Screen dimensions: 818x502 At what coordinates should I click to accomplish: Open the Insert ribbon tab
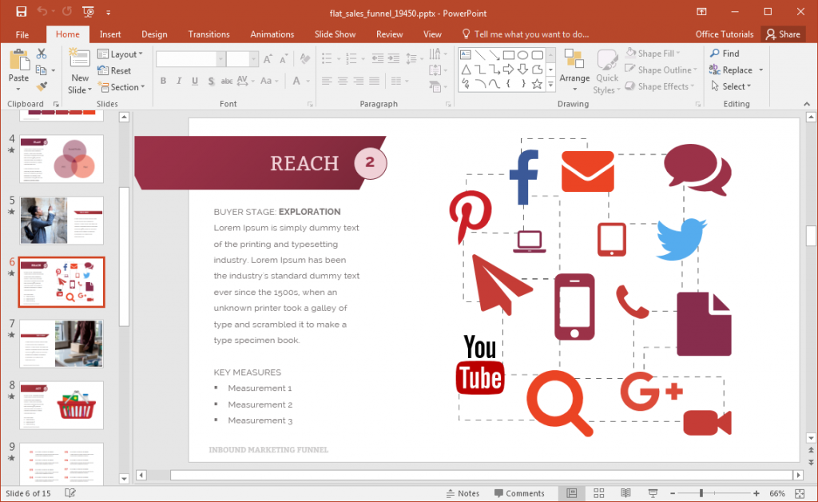pos(110,34)
